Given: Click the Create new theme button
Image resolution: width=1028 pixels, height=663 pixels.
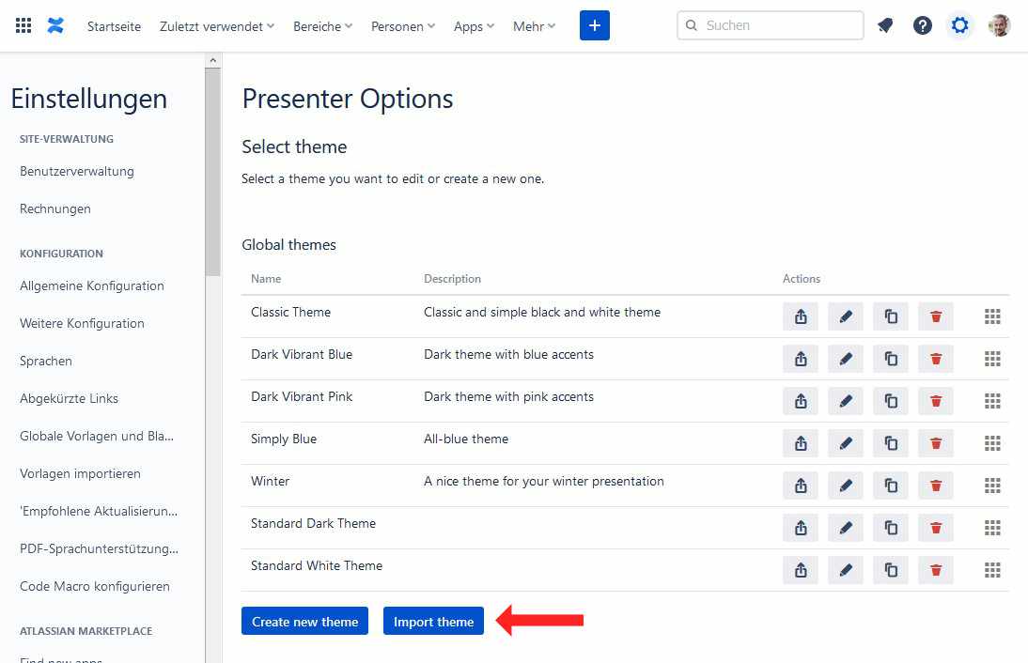Looking at the screenshot, I should pyautogui.click(x=304, y=622).
